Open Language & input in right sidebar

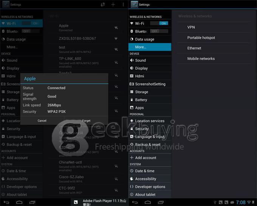150,136
